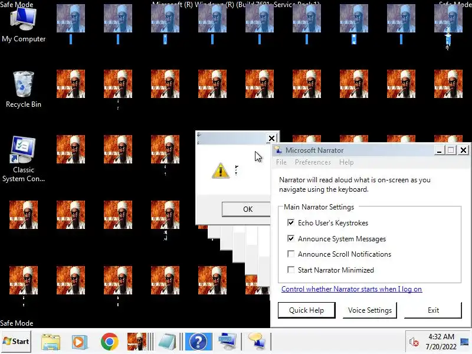Image resolution: width=472 pixels, height=354 pixels.
Task: Follow Control whether Narrator starts when I log on link
Action: tap(352, 289)
